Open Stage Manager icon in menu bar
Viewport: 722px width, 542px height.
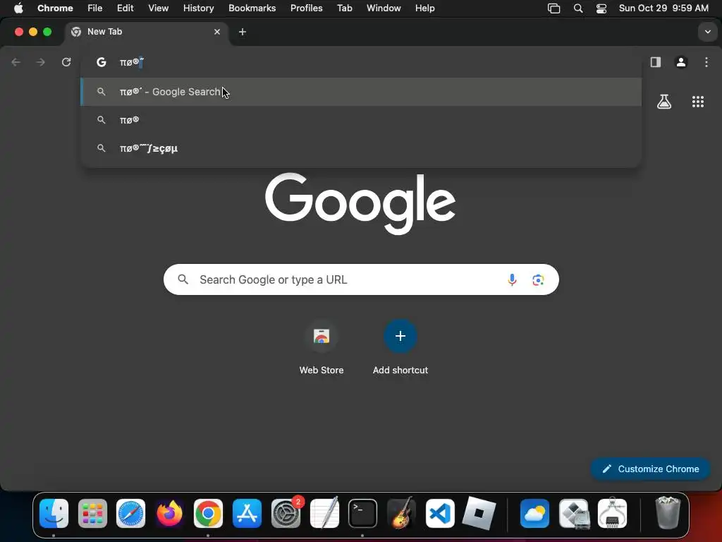point(554,8)
